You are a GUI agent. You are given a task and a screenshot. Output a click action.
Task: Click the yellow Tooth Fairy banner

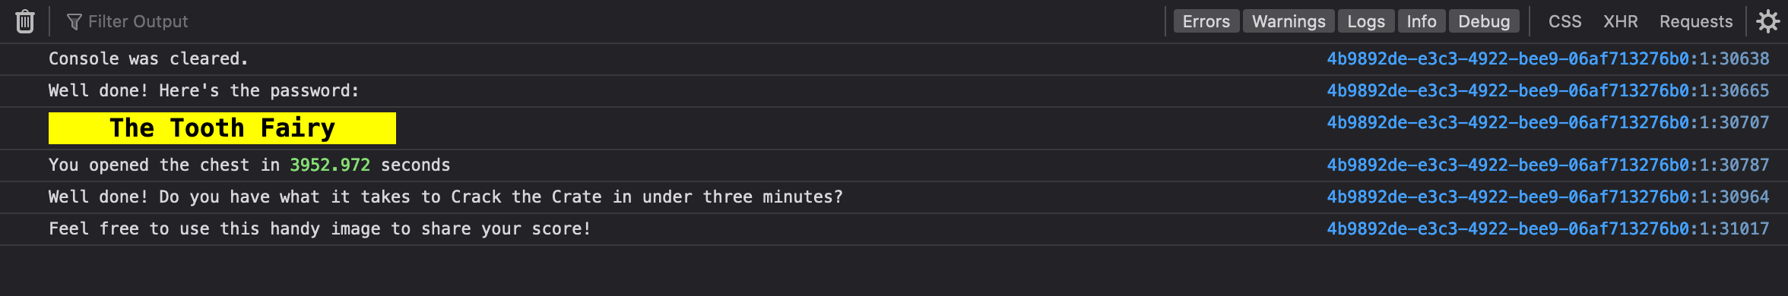tap(222, 128)
